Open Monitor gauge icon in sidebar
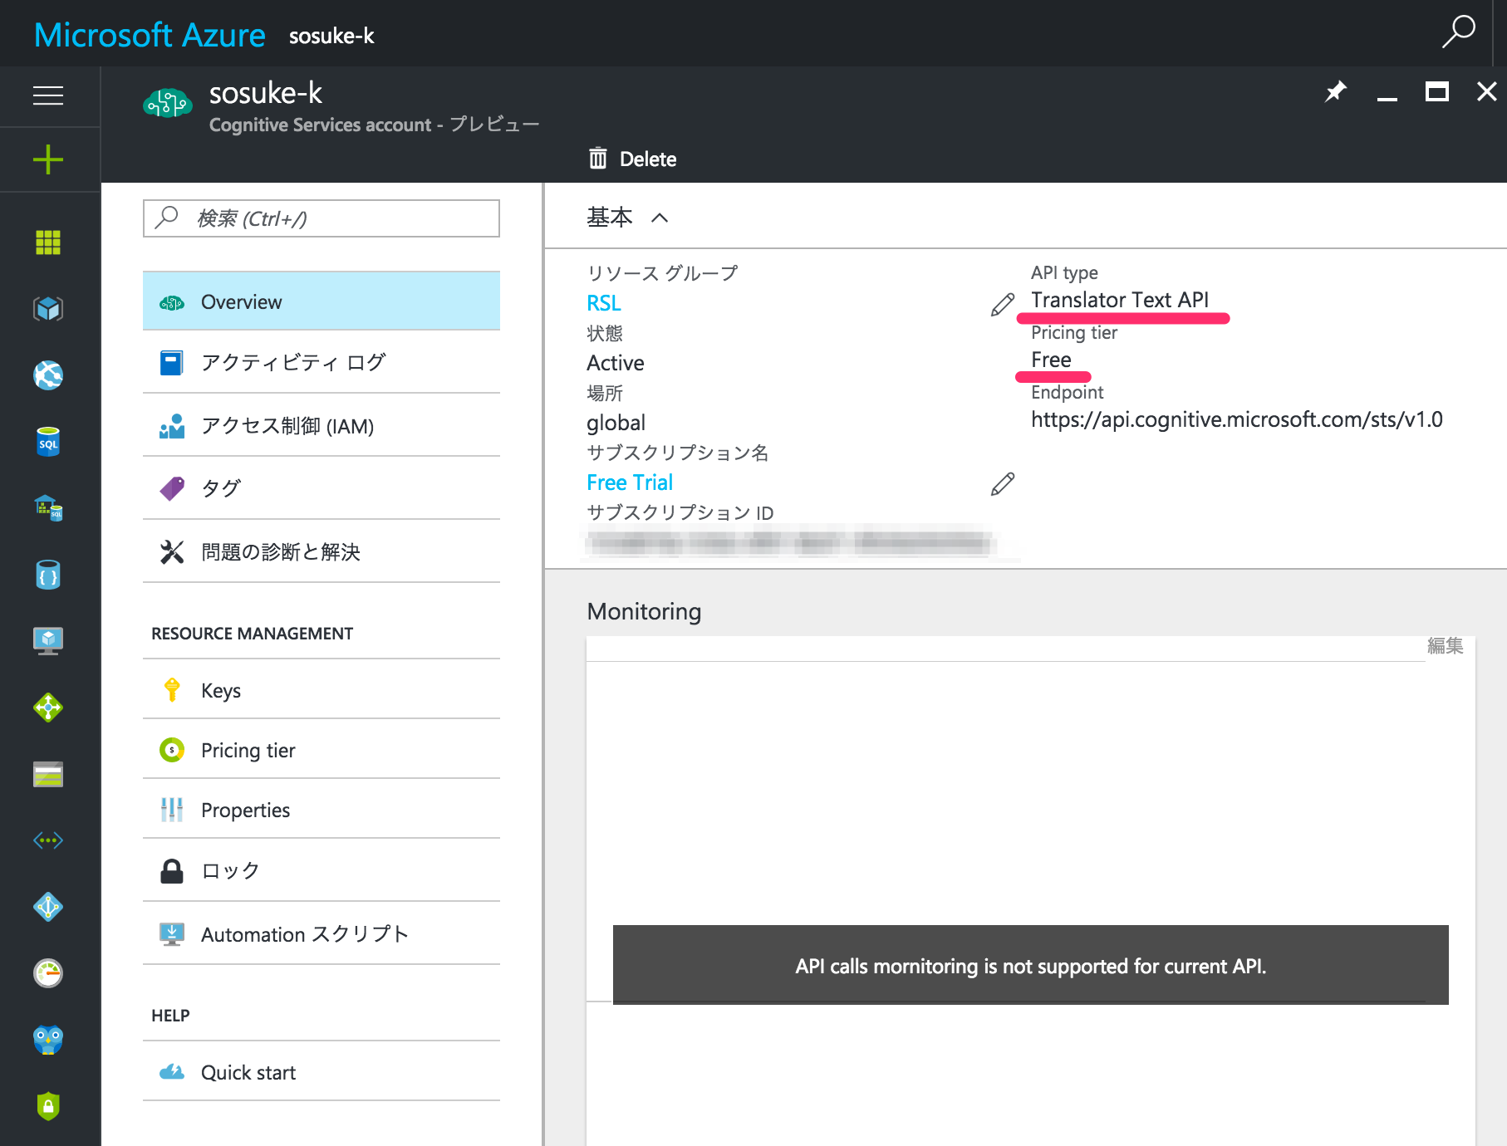Image resolution: width=1507 pixels, height=1146 pixels. click(x=48, y=973)
